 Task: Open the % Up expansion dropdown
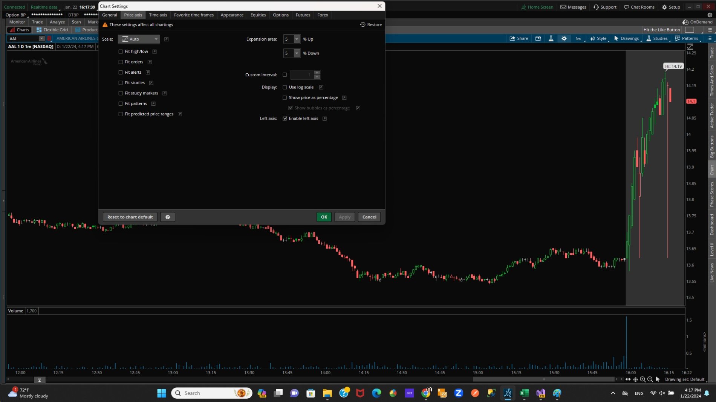297,39
